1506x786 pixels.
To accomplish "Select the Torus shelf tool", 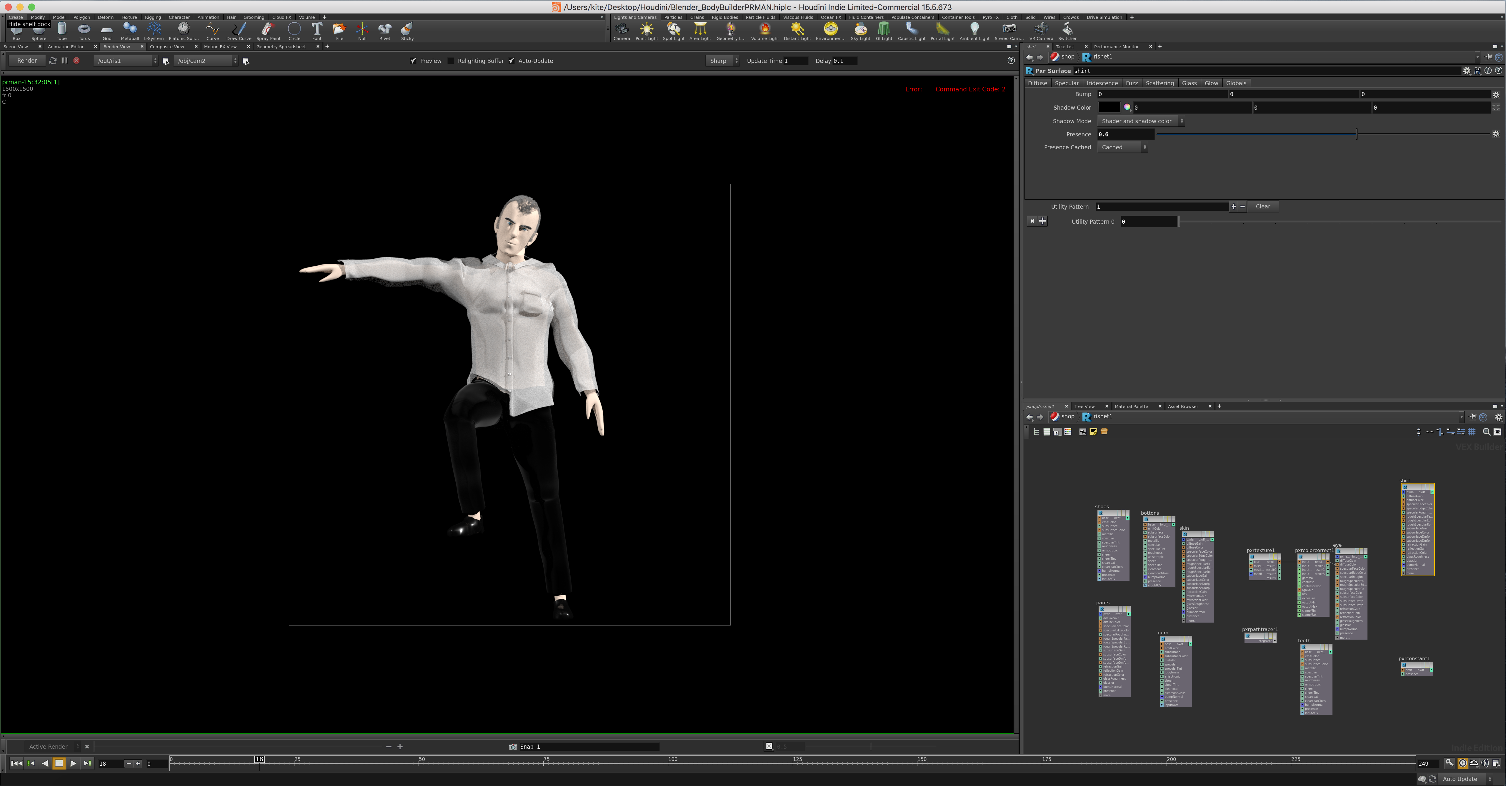I will pos(84,31).
